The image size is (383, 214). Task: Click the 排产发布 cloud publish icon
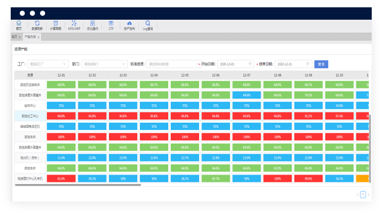coord(130,23)
